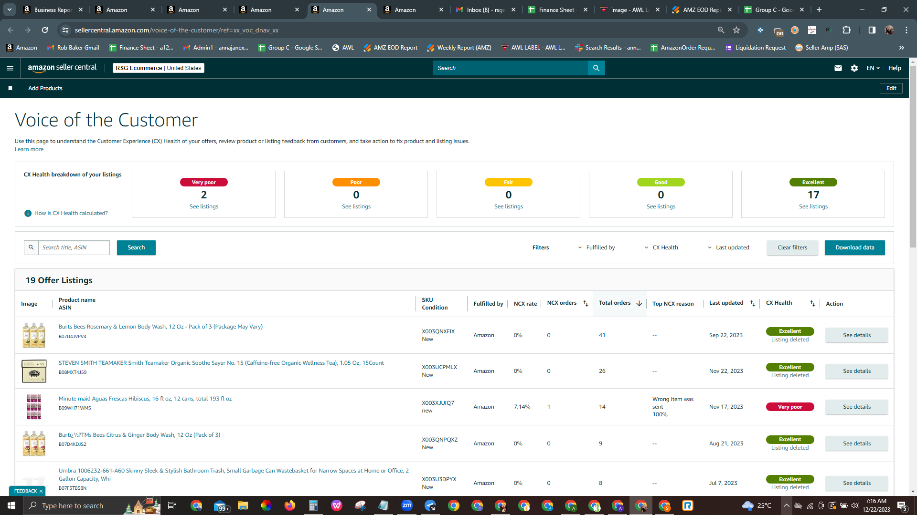The height and width of the screenshot is (515, 917).
Task: Bookmark this page with the star icon
Action: click(736, 30)
